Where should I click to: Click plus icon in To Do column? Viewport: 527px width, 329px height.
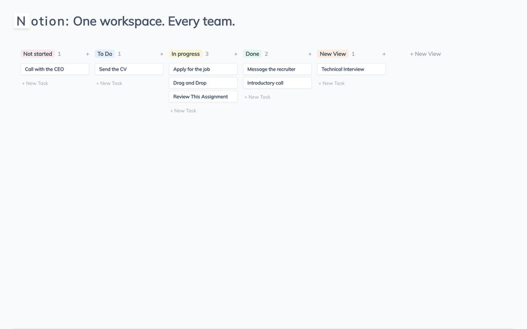click(162, 54)
